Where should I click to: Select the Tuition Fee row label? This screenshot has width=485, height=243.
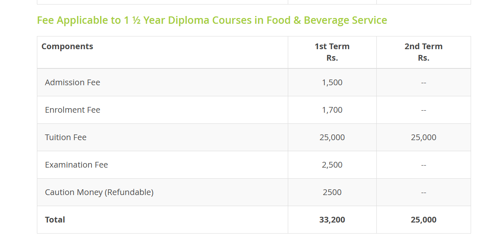(66, 138)
